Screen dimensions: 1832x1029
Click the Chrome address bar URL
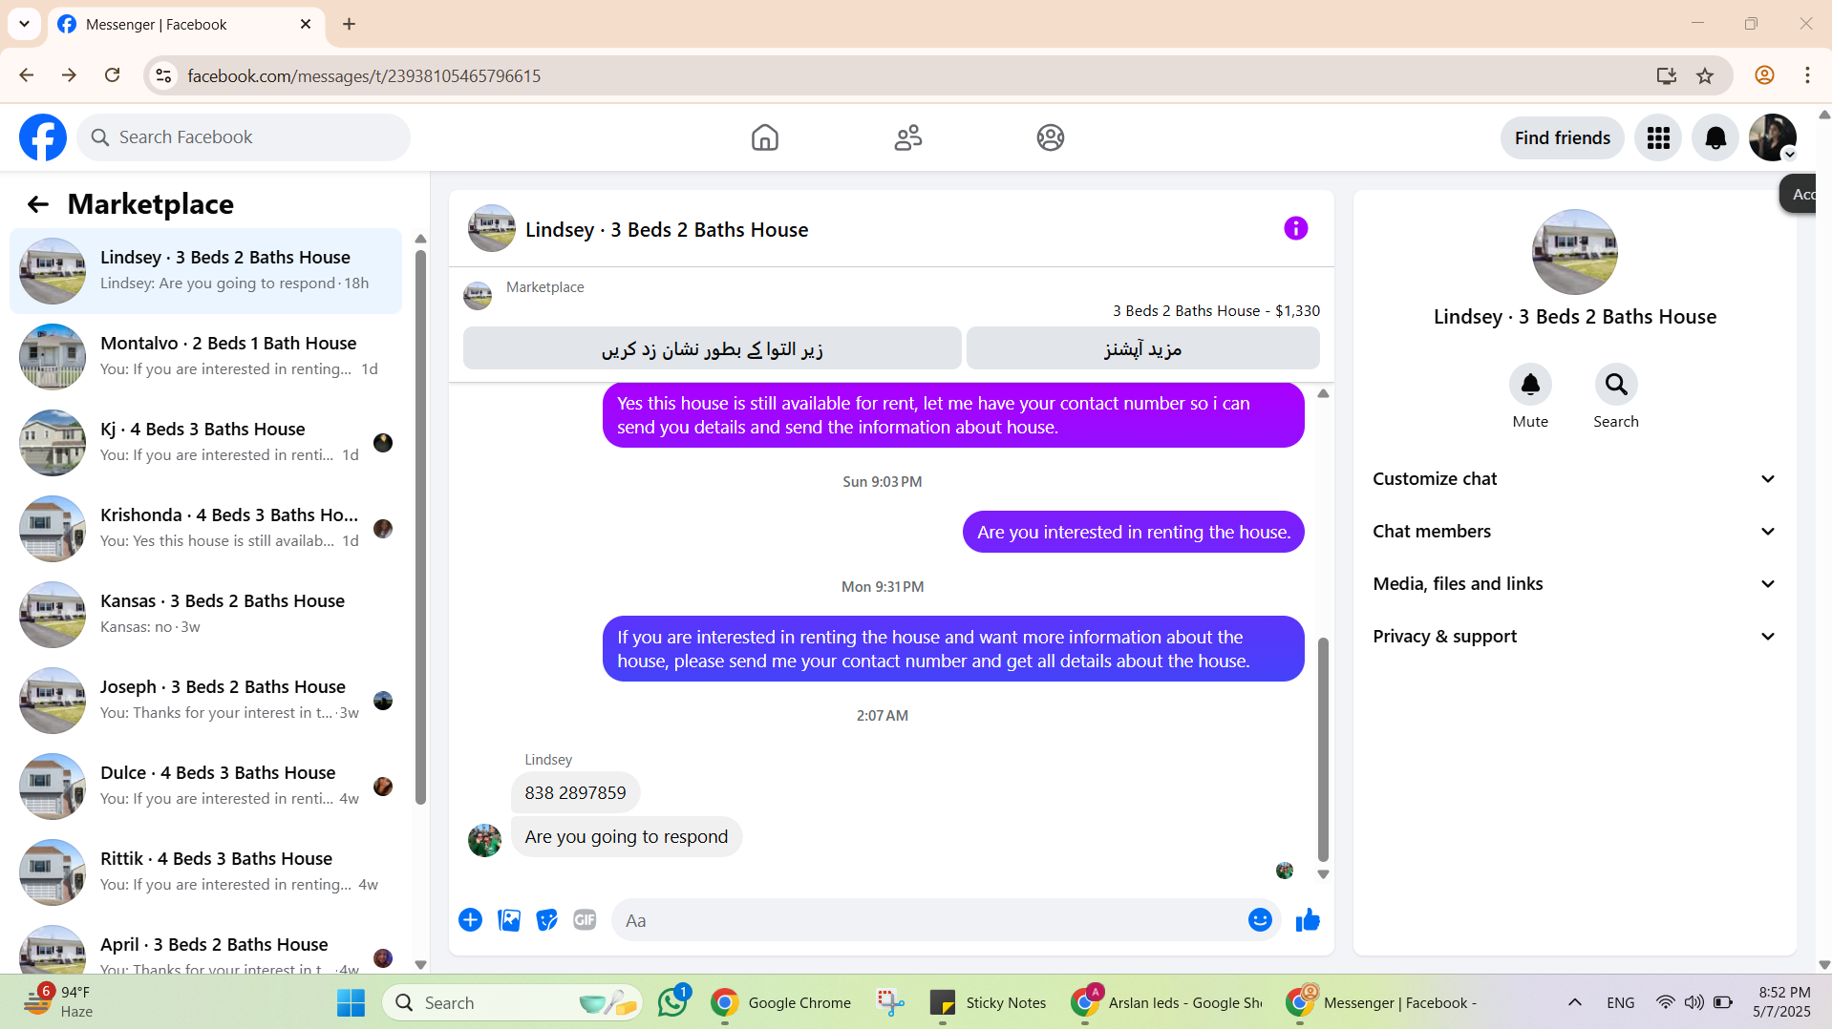pyautogui.click(x=364, y=75)
